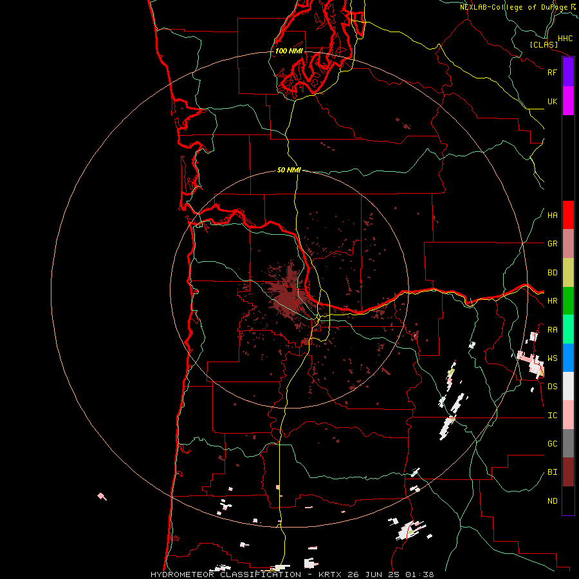Click the GR legend label
This screenshot has width=579, height=579.
click(552, 244)
